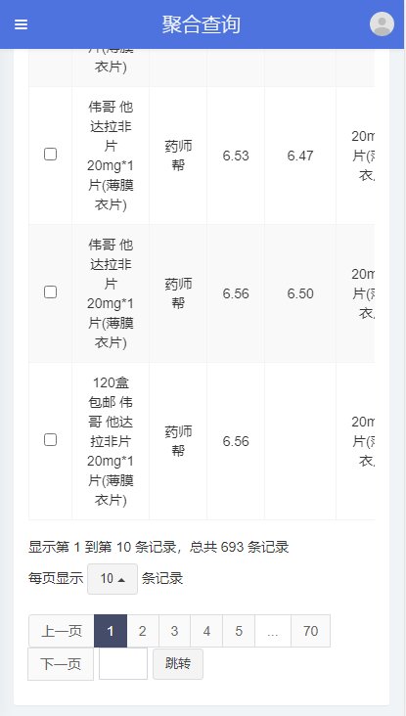Expand the 10 records-per-page dropdown
The height and width of the screenshot is (716, 406).
[113, 579]
